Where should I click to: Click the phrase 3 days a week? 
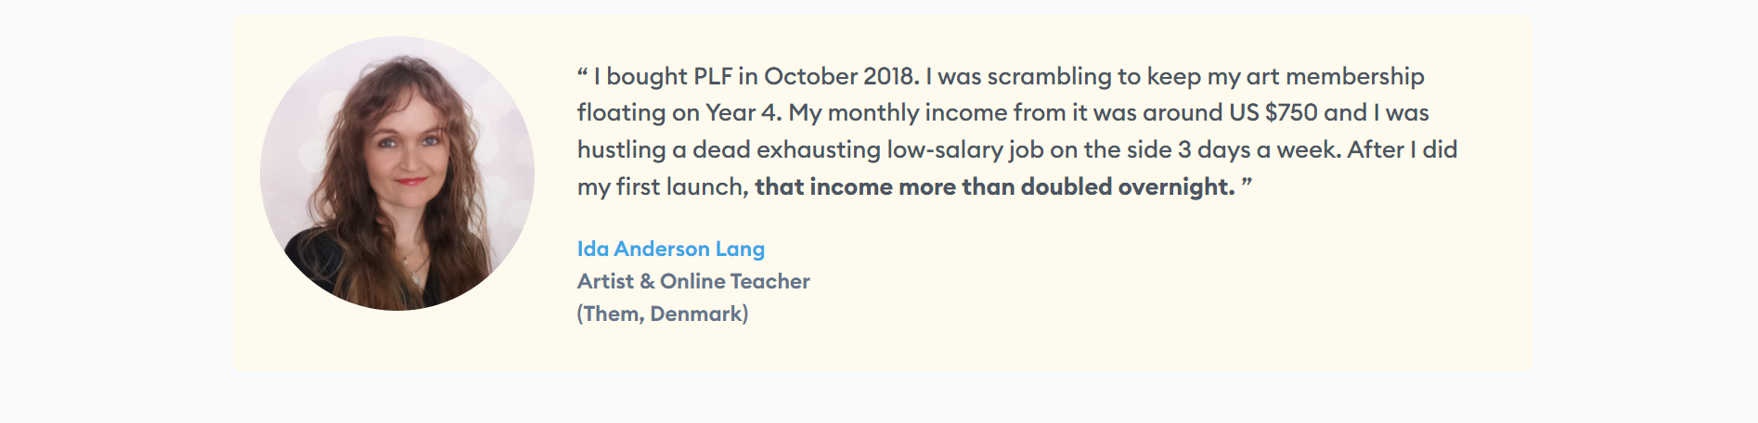tap(1259, 149)
